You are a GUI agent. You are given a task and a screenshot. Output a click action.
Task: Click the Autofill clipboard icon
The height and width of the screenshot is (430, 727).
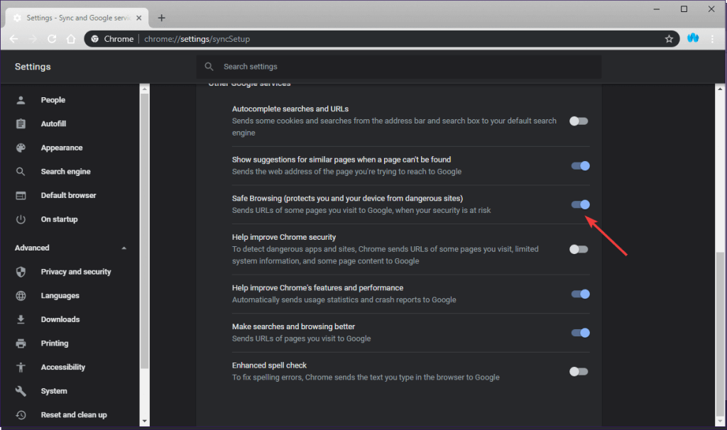tap(21, 123)
